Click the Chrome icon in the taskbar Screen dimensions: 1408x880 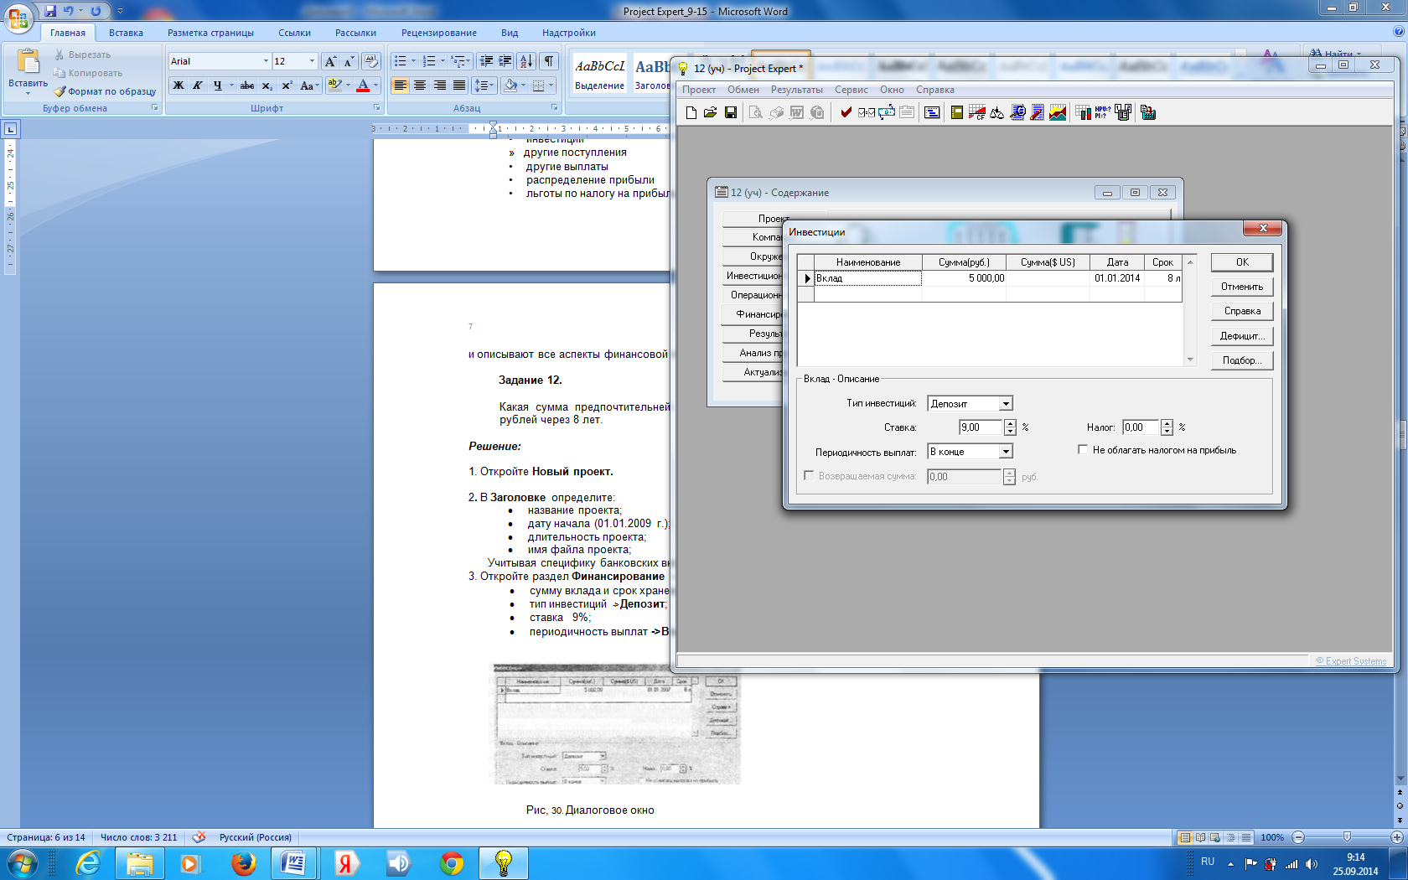[452, 862]
